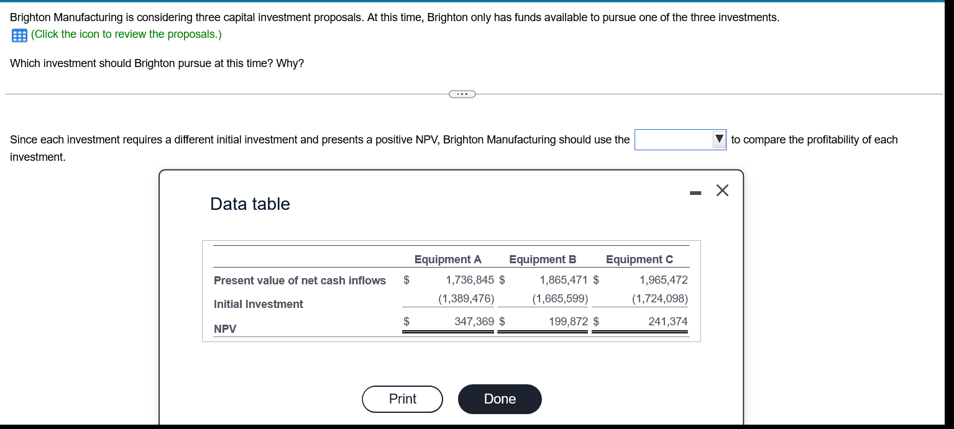Open the profitability method dropdown arrow

pos(719,140)
